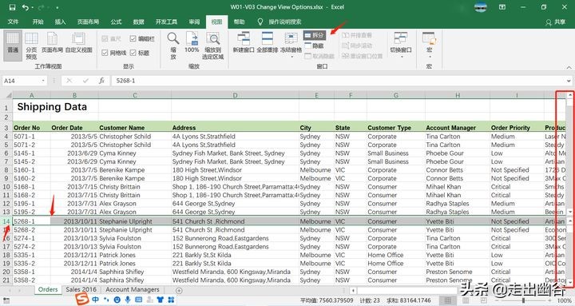The image size is (575, 306).
Task: Click 缩放到选定区域 zoom to selection
Action: click(x=212, y=46)
